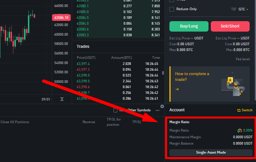Click the How to complete a trade link
This screenshot has height=162, width=256.
[192, 77]
